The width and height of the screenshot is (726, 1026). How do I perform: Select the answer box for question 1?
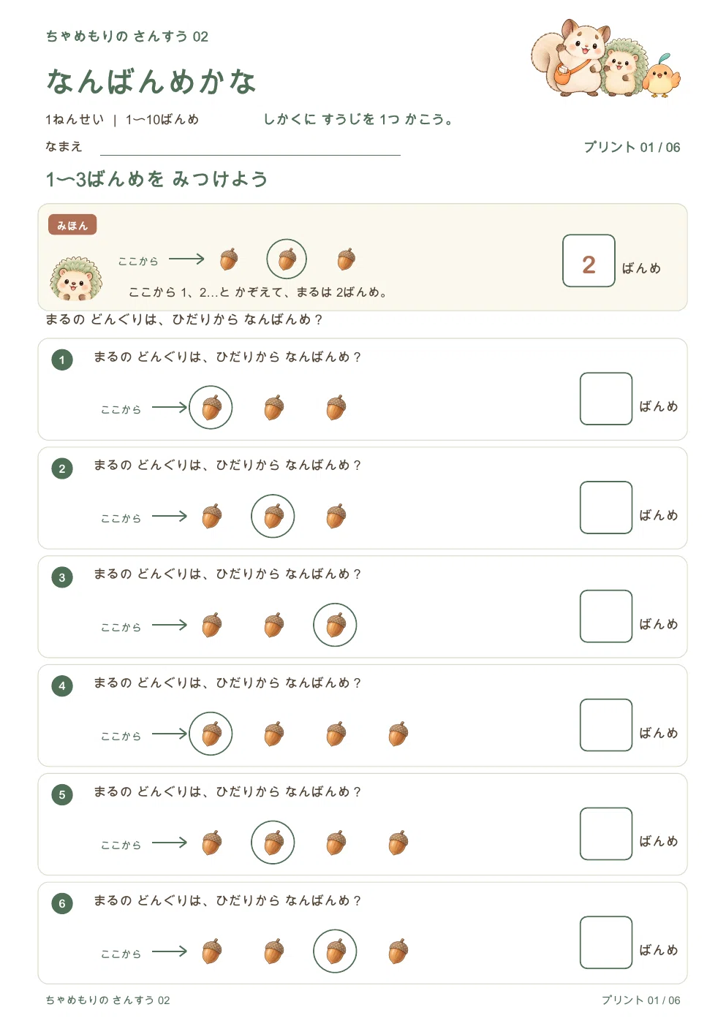[606, 398]
